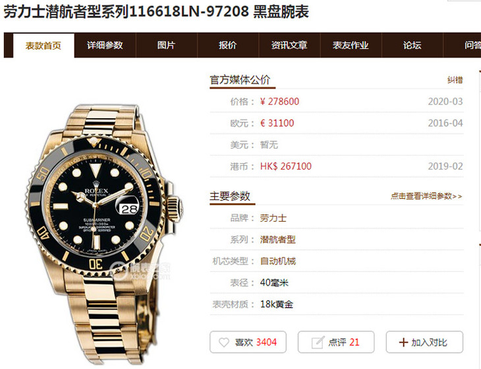Select the 报价 tab
The height and width of the screenshot is (369, 481).
[227, 46]
